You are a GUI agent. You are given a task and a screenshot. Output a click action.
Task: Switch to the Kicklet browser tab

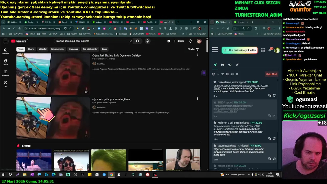(14, 22)
